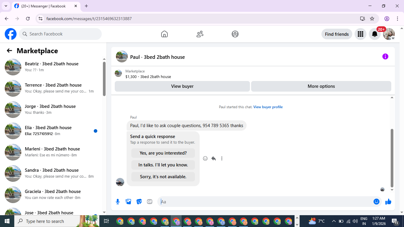This screenshot has height=227, width=404.
Task: Open Friends icon in top navigation
Action: [x=200, y=34]
